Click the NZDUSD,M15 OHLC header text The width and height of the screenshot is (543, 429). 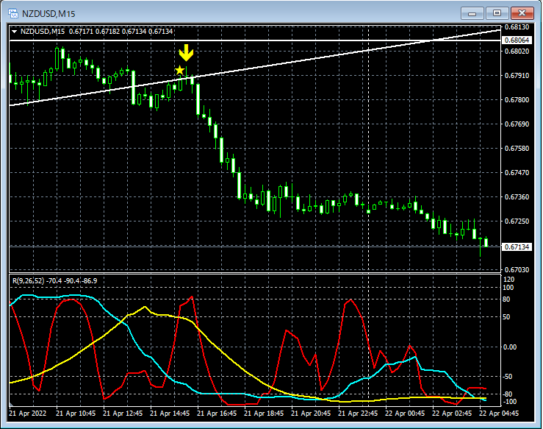96,32
